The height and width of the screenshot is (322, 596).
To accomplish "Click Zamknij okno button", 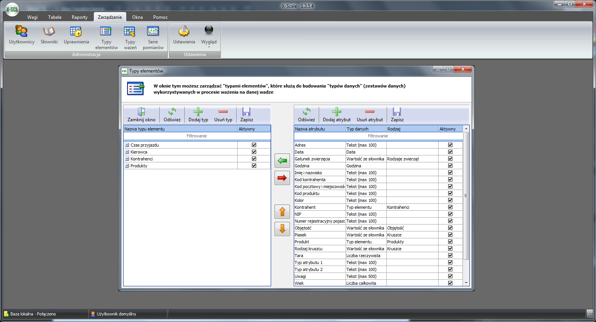I will pyautogui.click(x=141, y=115).
